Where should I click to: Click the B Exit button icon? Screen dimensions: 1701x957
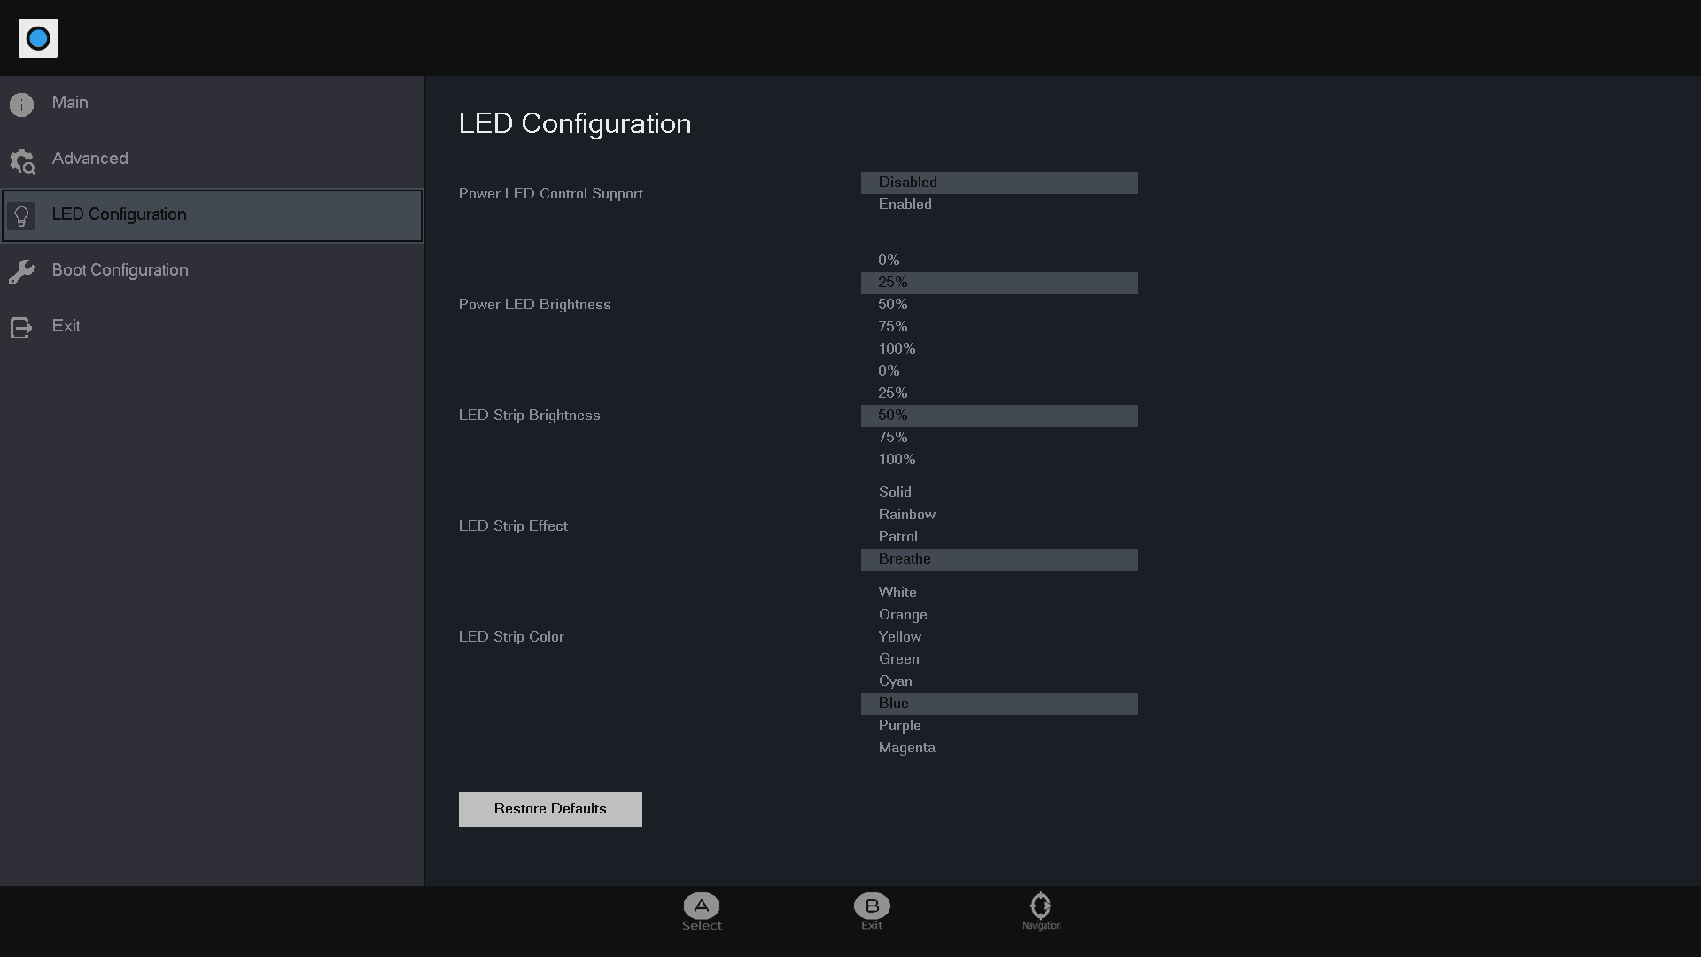click(x=872, y=906)
